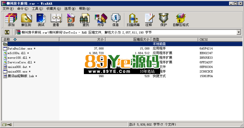Click status bar total 5,939,602 bytes text
Image resolution: width=244 pixels, height=128 pixels.
coord(152,124)
